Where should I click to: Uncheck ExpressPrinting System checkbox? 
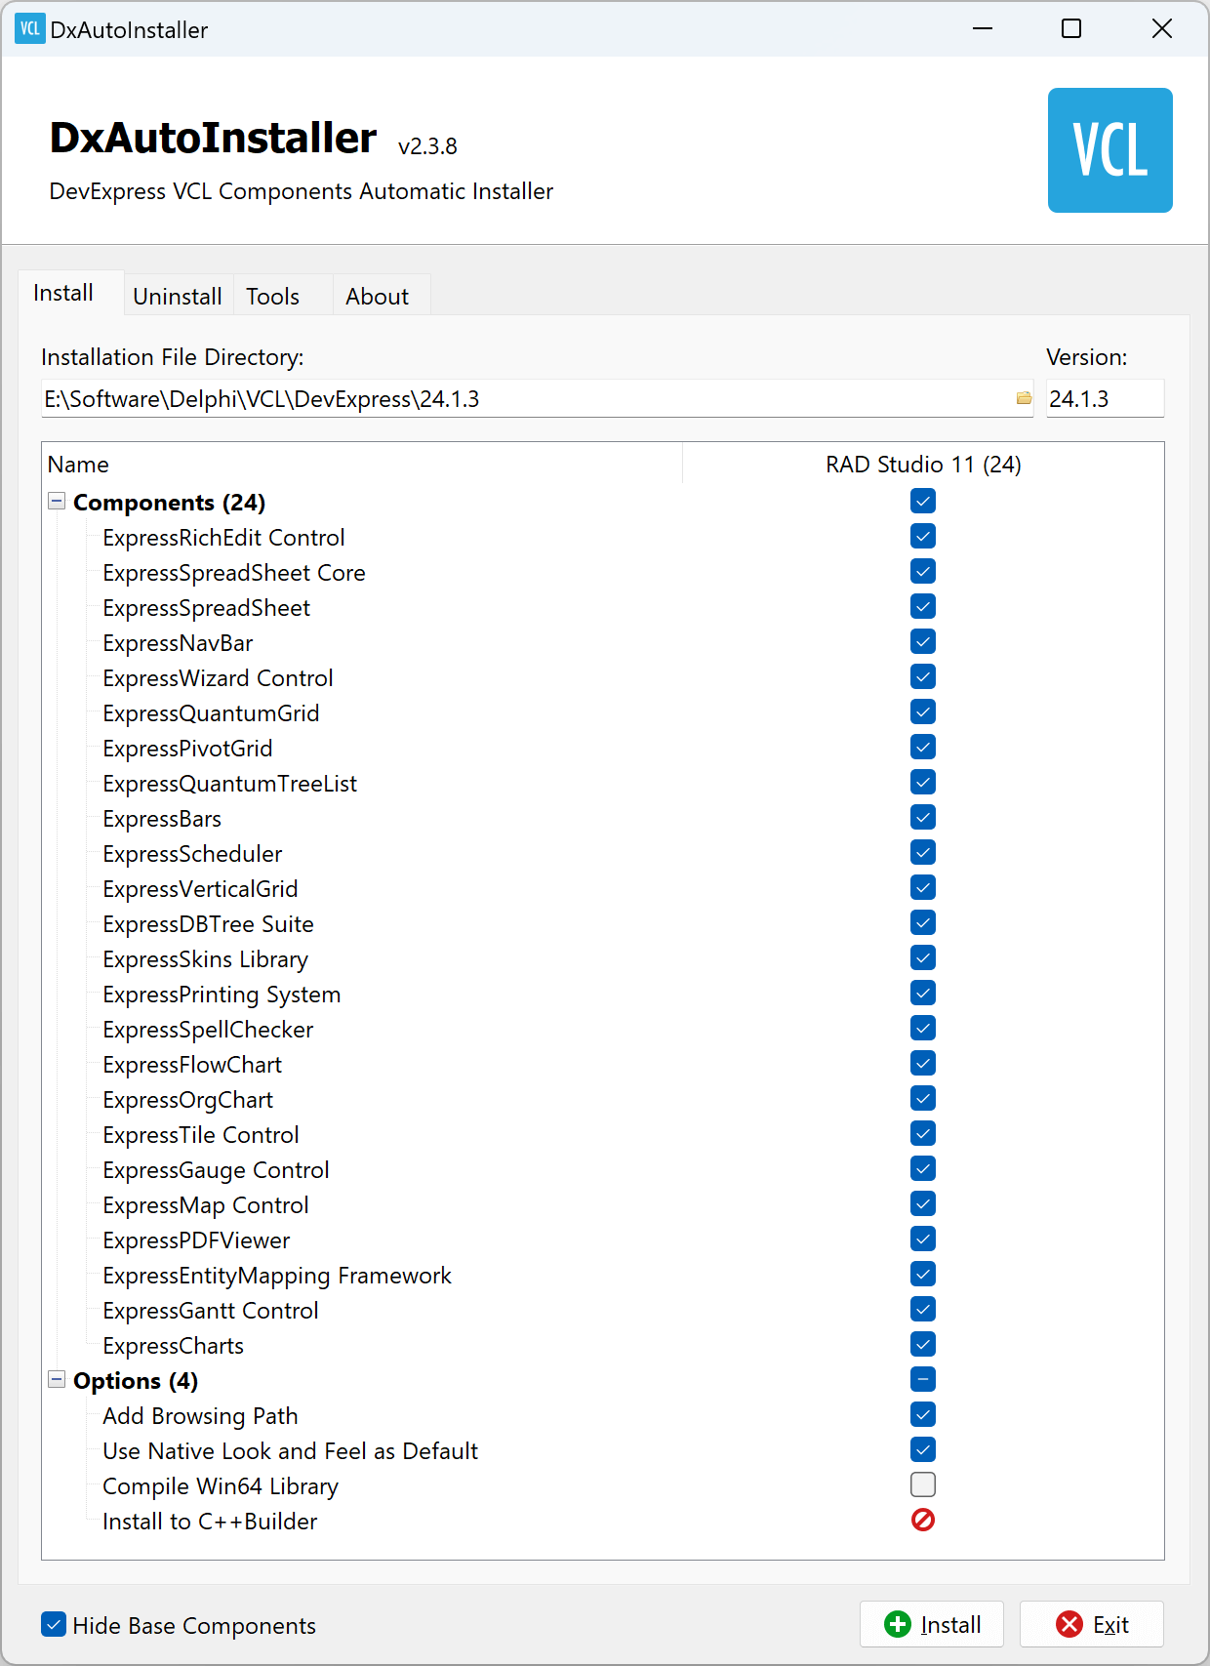point(923,993)
